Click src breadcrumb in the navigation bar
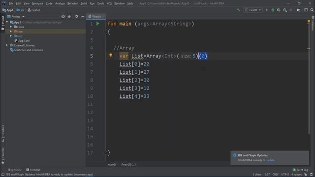315x177 pixels. [20, 10]
